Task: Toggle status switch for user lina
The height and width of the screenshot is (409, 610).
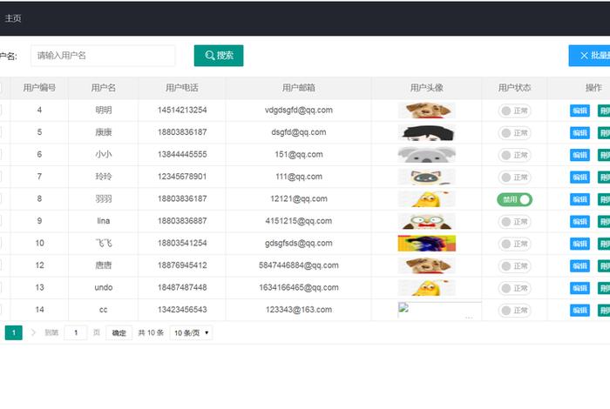Action: tap(515, 221)
